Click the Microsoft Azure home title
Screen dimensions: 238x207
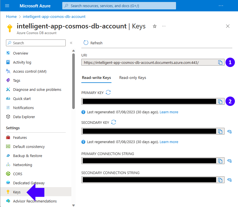[x=35, y=6]
